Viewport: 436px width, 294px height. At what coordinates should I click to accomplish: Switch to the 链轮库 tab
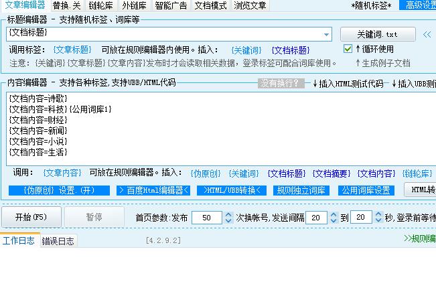click(x=100, y=5)
